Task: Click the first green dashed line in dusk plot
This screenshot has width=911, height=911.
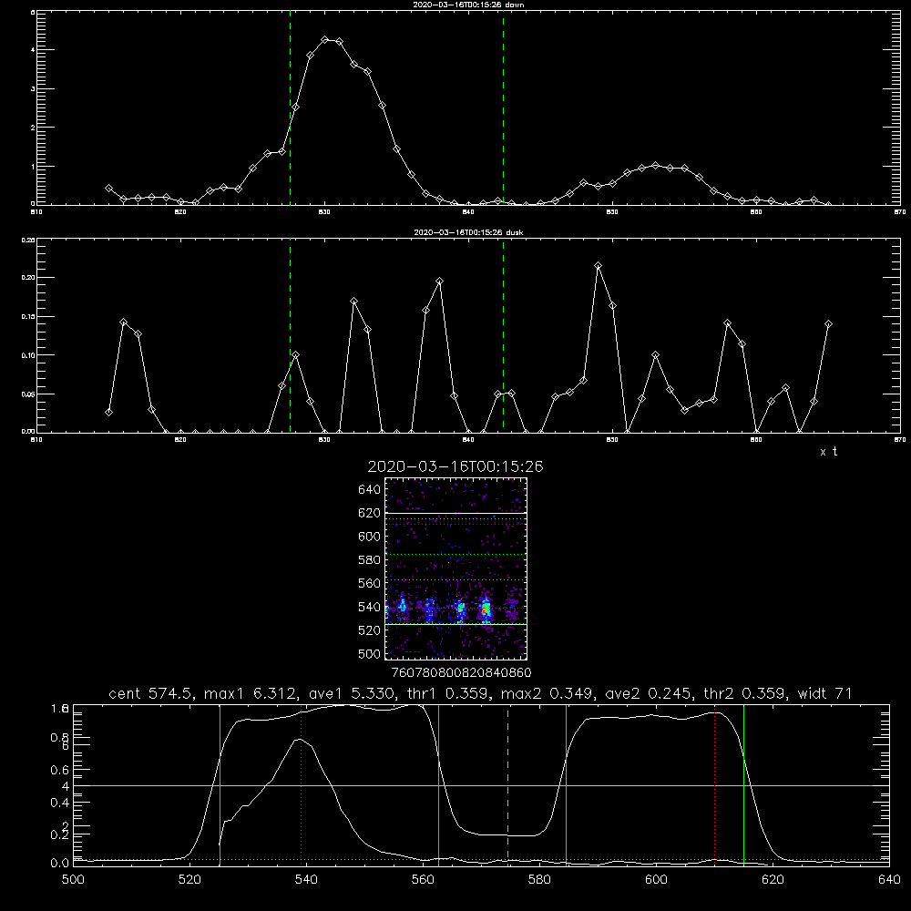Action: pyautogui.click(x=290, y=336)
